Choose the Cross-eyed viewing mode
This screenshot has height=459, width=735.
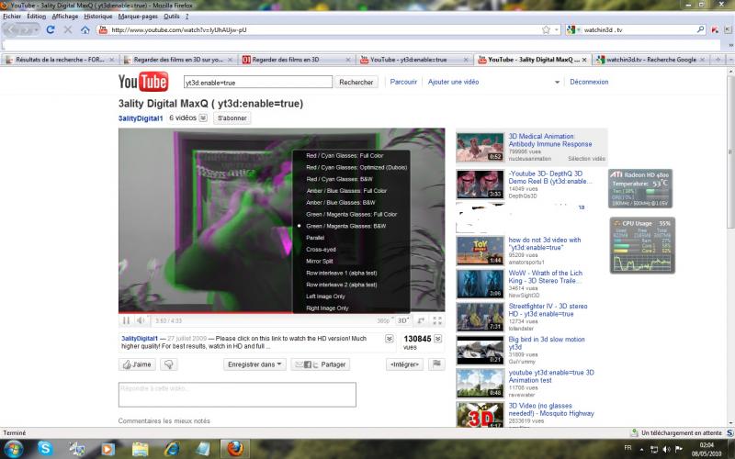[321, 249]
